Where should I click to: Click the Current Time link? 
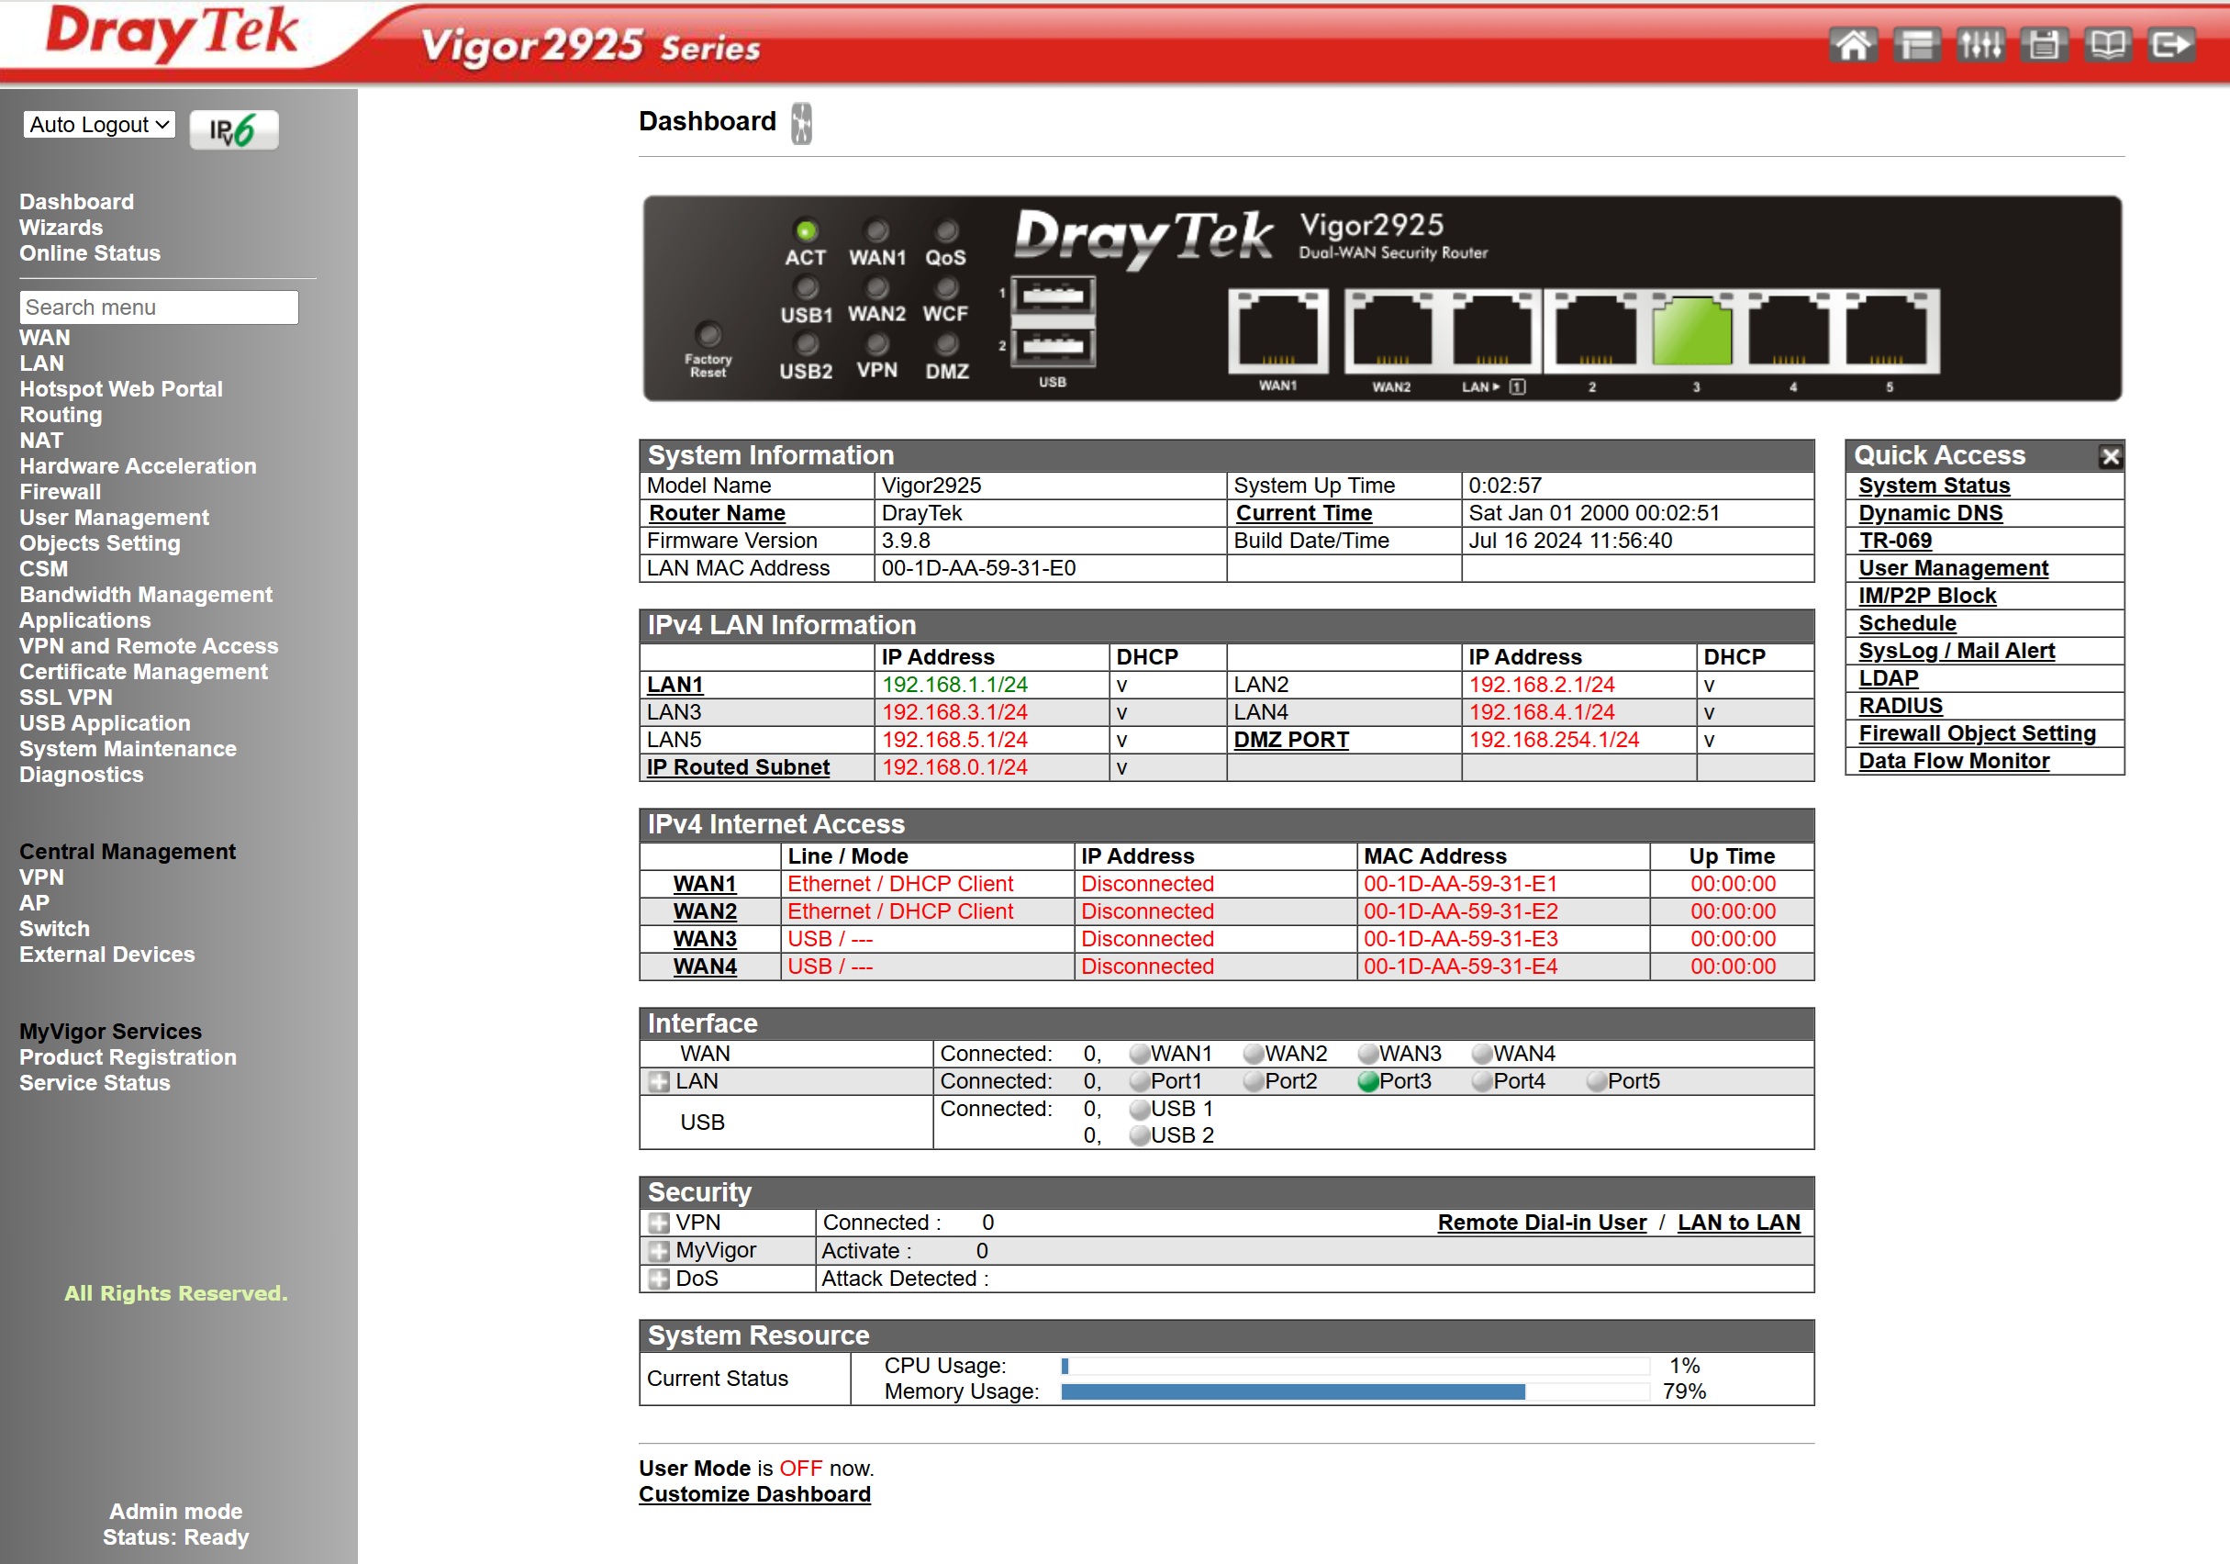pyautogui.click(x=1303, y=513)
